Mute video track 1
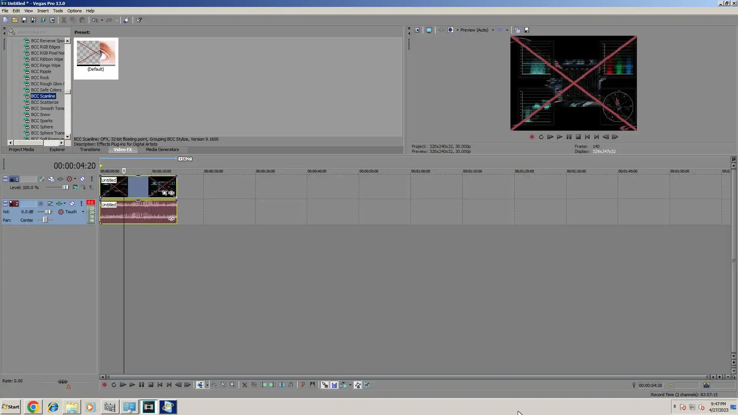This screenshot has width=738, height=415. click(x=82, y=179)
